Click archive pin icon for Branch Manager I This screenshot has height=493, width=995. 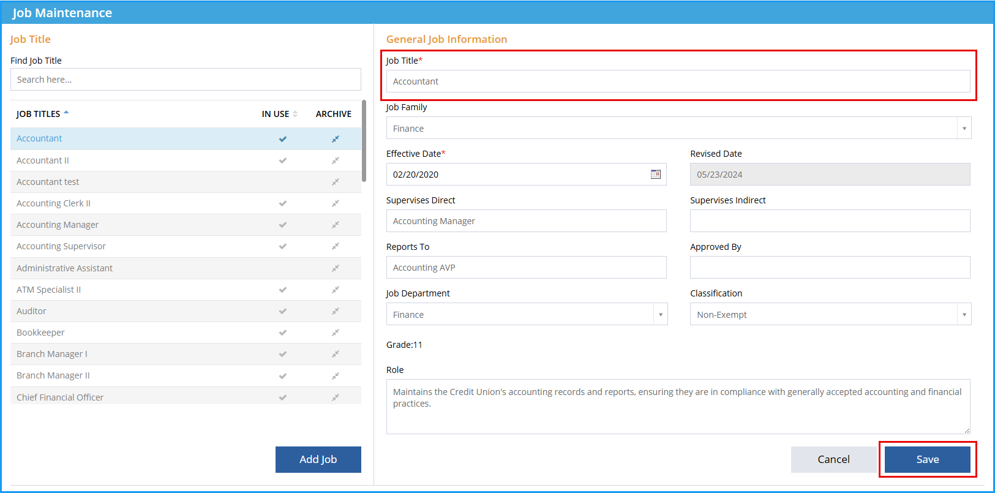[x=336, y=354]
